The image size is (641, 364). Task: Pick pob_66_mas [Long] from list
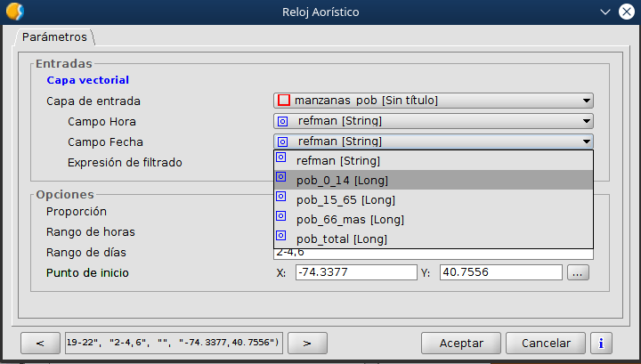[x=350, y=219]
